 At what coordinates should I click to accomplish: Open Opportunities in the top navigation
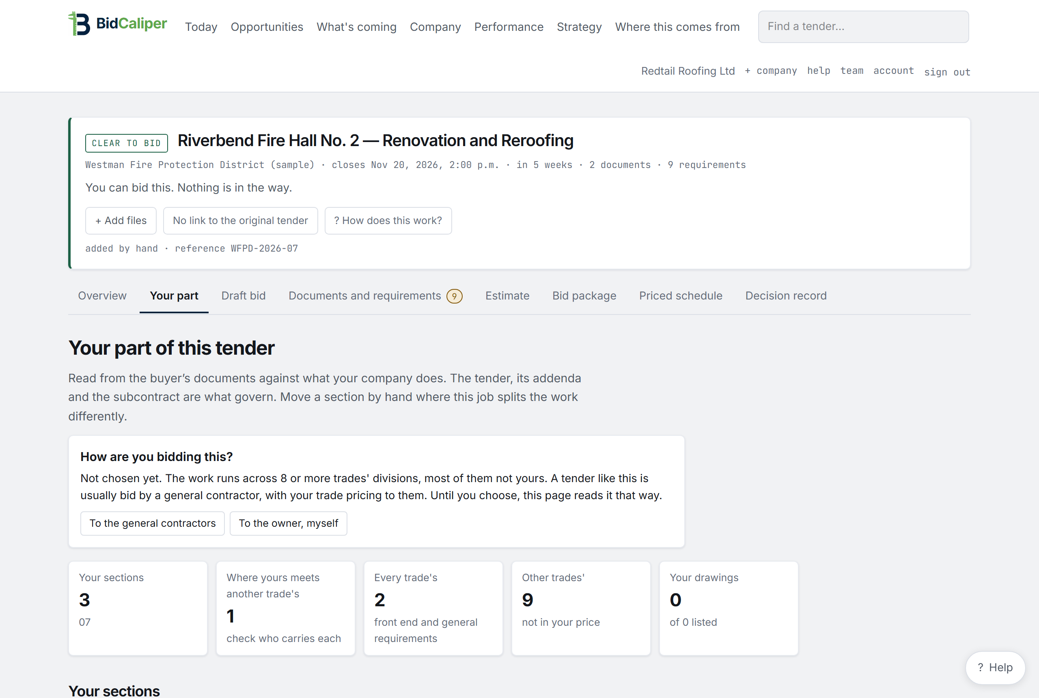(267, 27)
